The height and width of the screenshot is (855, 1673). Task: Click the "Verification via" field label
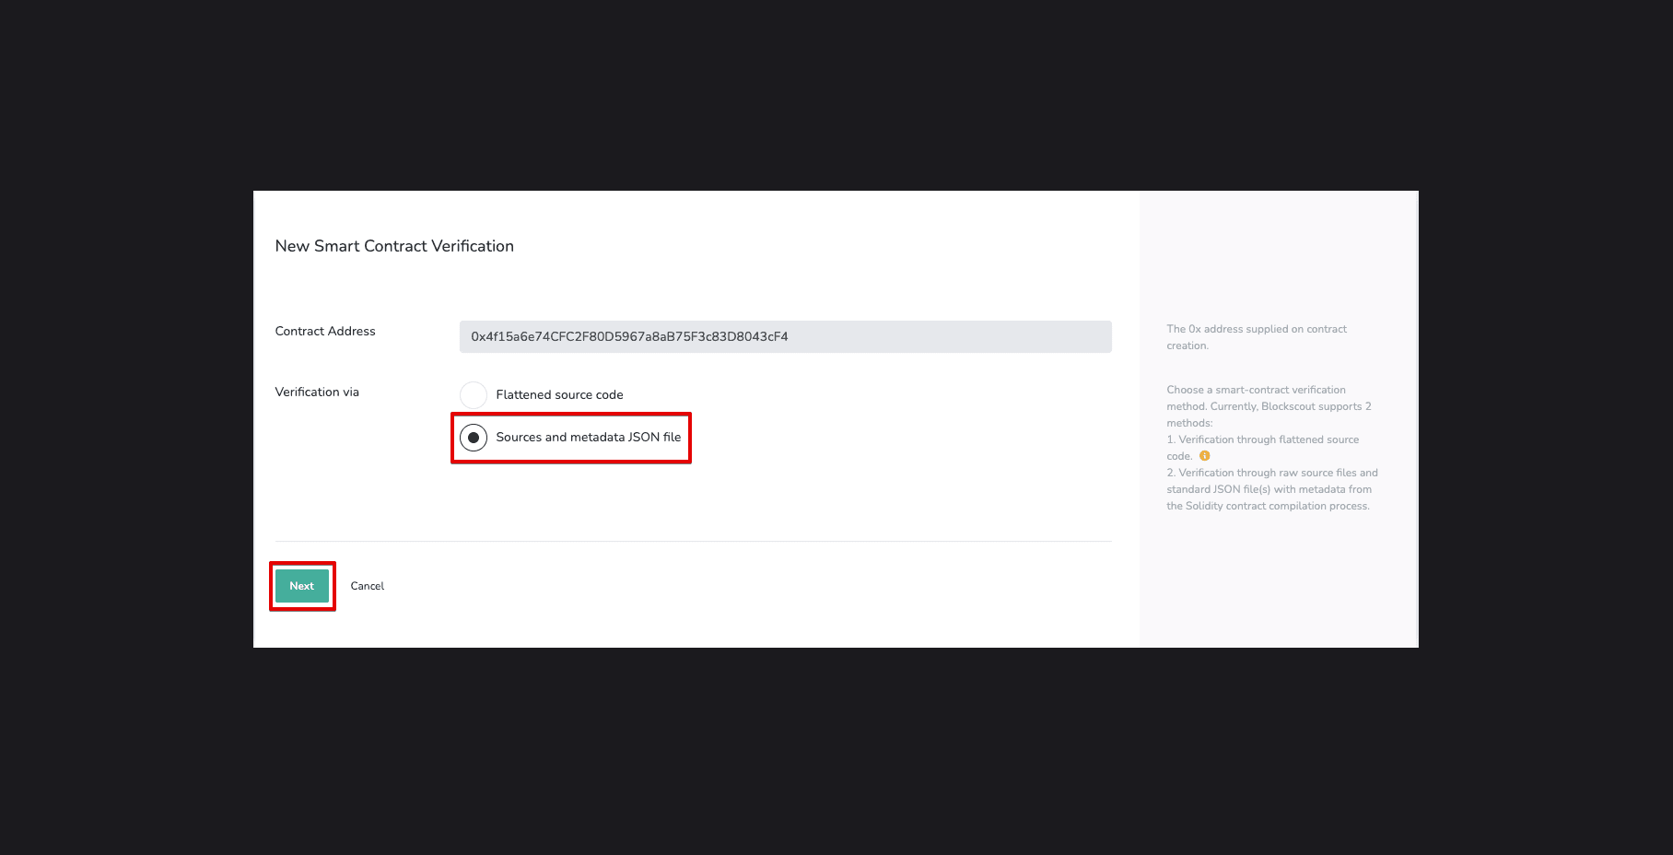(x=317, y=392)
